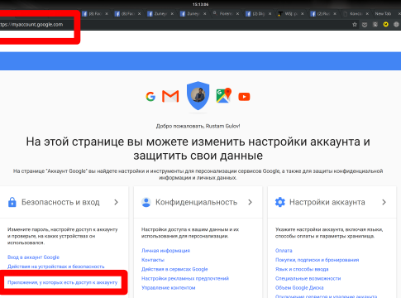The height and width of the screenshot is (298, 401).
Task: Expand Конфиденциальность chevron arrow
Action: [x=250, y=202]
